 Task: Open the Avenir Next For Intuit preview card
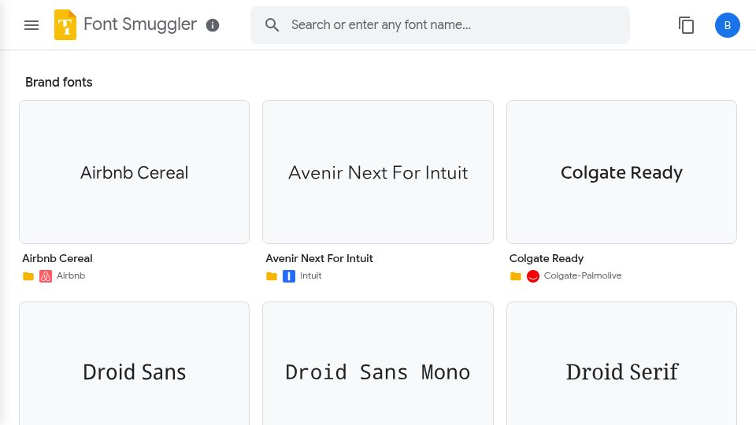378,172
